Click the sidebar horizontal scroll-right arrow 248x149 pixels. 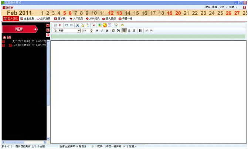(45, 142)
